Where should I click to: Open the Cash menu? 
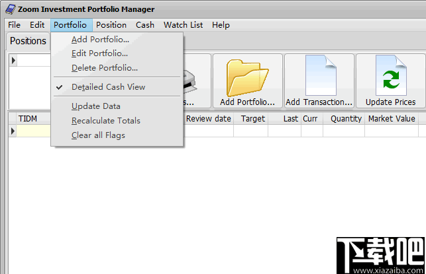145,25
